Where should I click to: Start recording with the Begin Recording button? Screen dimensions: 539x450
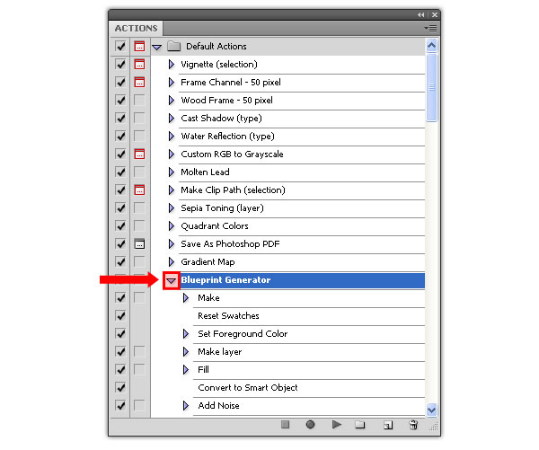310,425
